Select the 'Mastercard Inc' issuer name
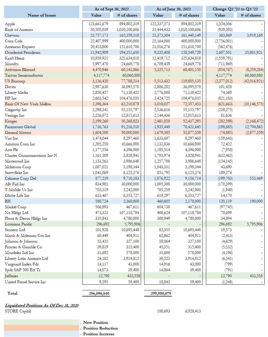This screenshot has height=337, width=268. (x=17, y=161)
